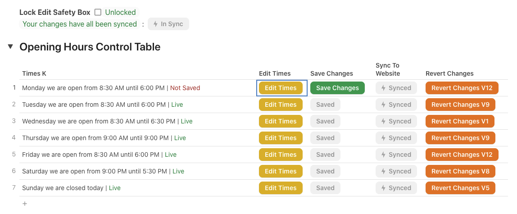Click the Times K column header
Image resolution: width=517 pixels, height=214 pixels.
coord(34,73)
